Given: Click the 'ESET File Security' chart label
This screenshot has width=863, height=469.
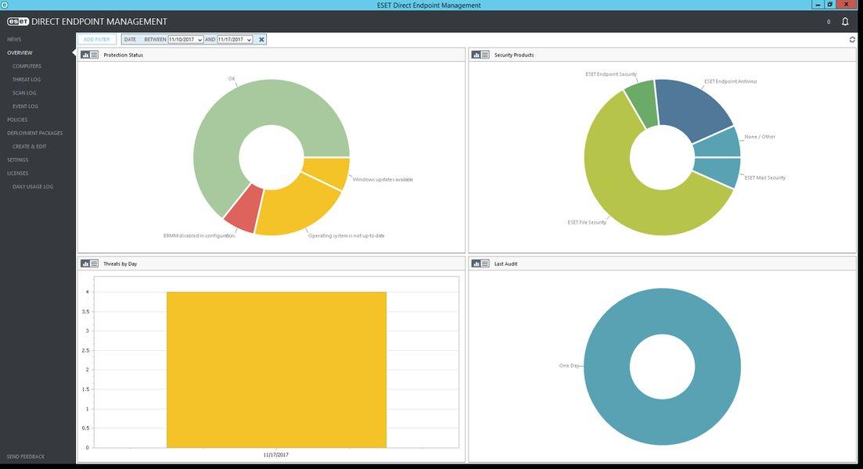Looking at the screenshot, I should (587, 223).
